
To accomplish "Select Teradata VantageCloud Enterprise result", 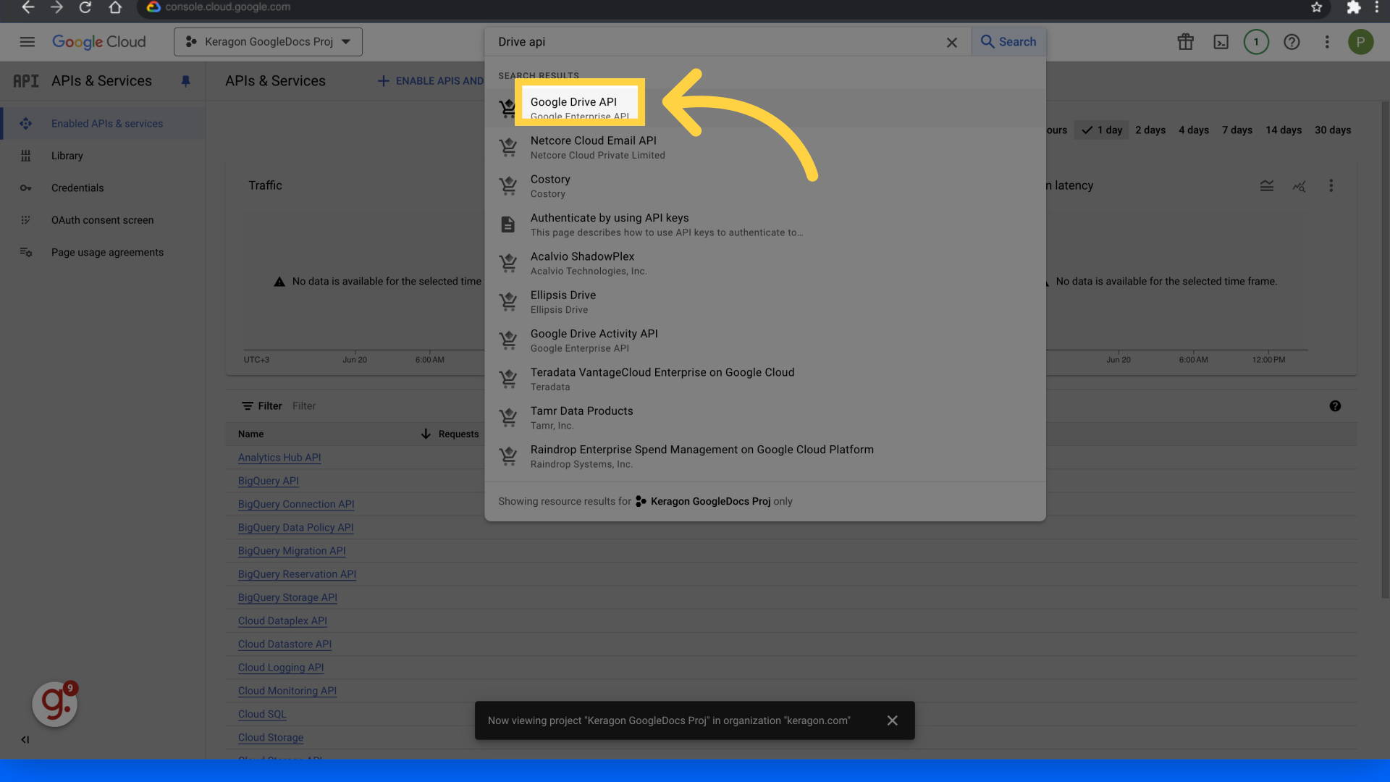I will click(764, 379).
